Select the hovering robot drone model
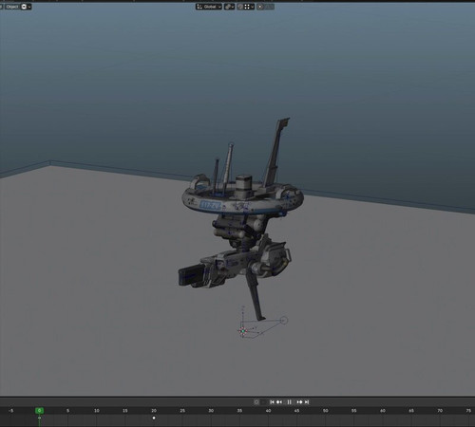Screen dimensions: 475x427 coord(241,218)
